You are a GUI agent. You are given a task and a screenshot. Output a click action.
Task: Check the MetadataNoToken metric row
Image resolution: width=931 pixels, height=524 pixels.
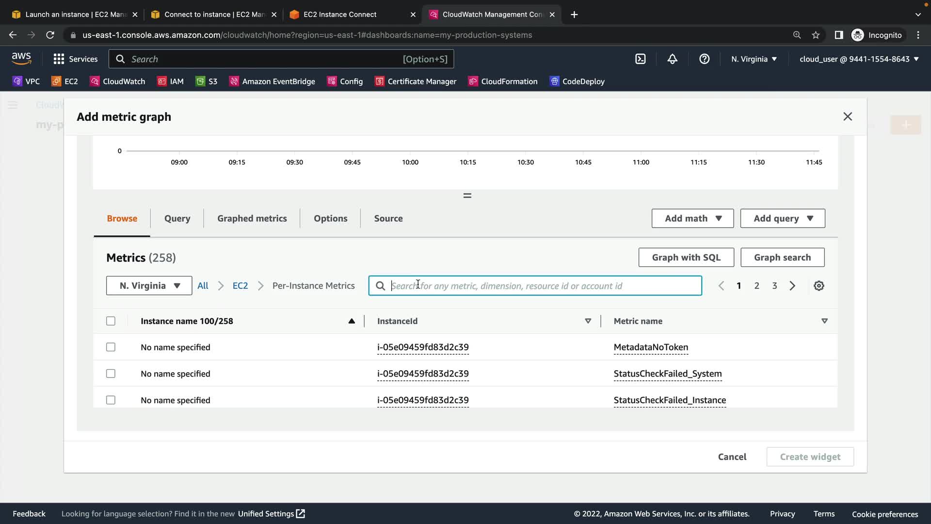click(111, 347)
